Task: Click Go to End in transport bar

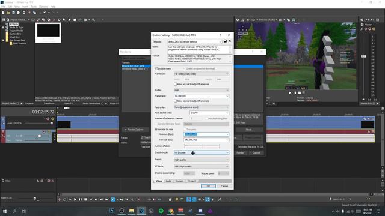Action: pyautogui.click(x=96, y=200)
